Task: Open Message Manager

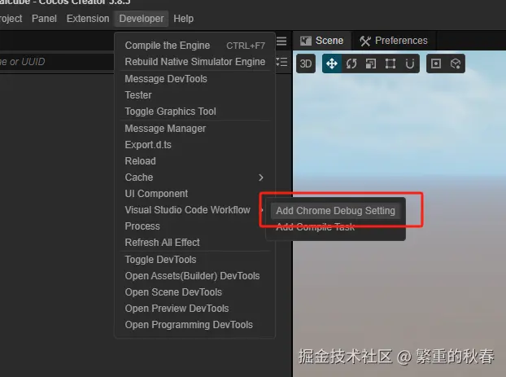Action: coord(195,129)
